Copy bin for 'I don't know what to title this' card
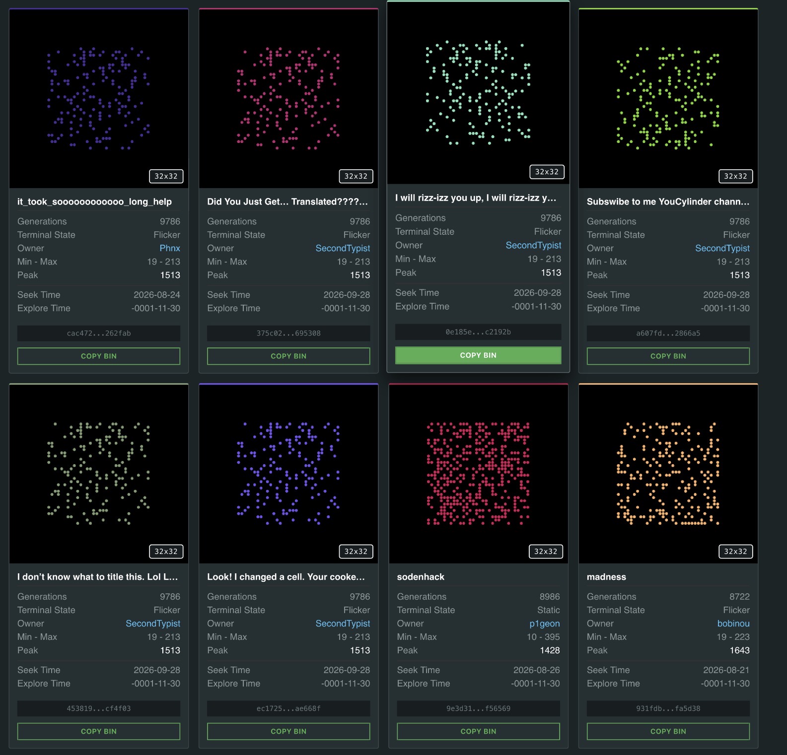This screenshot has width=787, height=755. [x=99, y=731]
